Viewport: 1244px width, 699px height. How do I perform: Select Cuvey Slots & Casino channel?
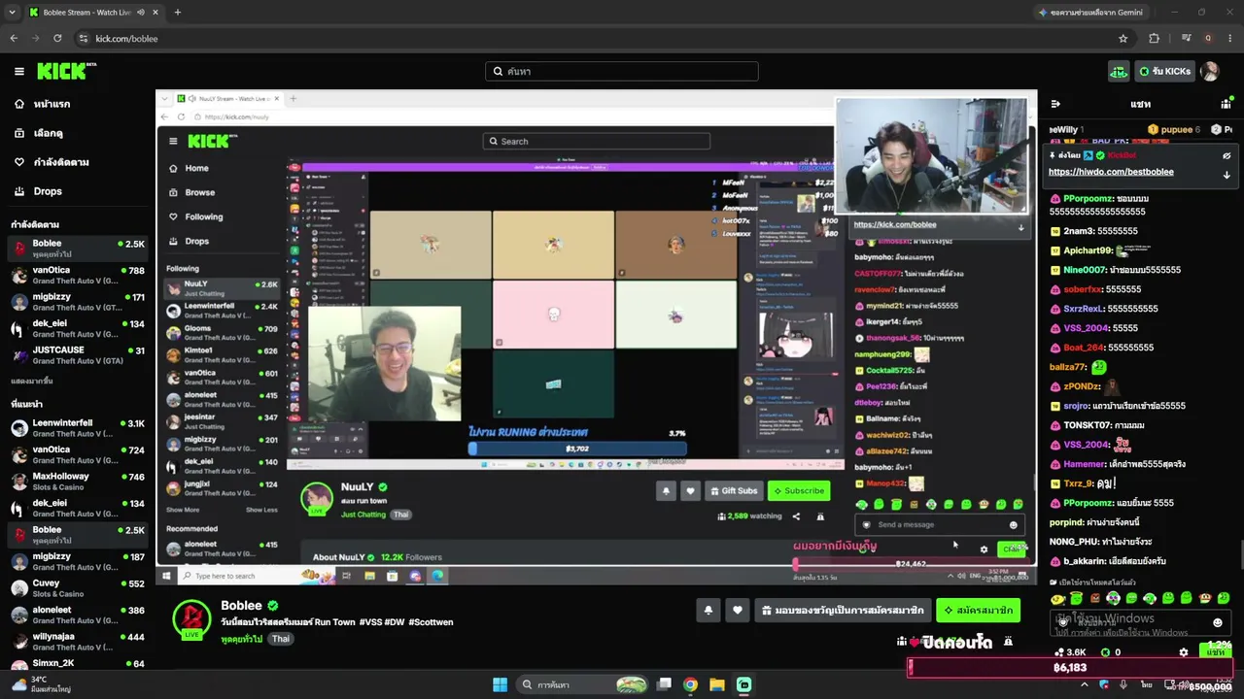coord(78,588)
